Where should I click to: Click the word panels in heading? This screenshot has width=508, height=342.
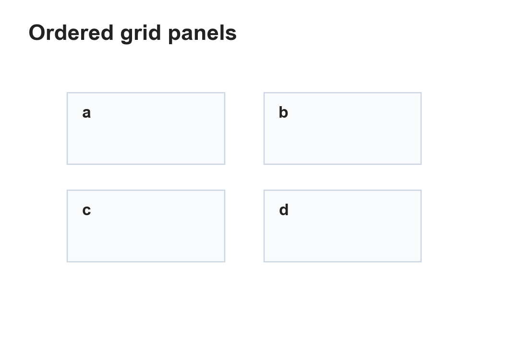pos(203,33)
